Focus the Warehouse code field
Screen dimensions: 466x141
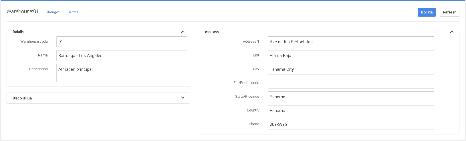[x=122, y=42]
